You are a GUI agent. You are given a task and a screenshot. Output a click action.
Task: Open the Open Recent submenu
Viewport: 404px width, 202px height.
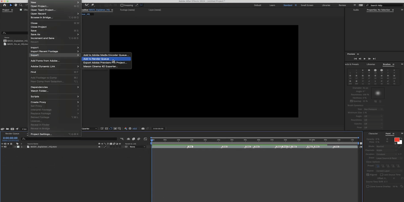(x=55, y=14)
